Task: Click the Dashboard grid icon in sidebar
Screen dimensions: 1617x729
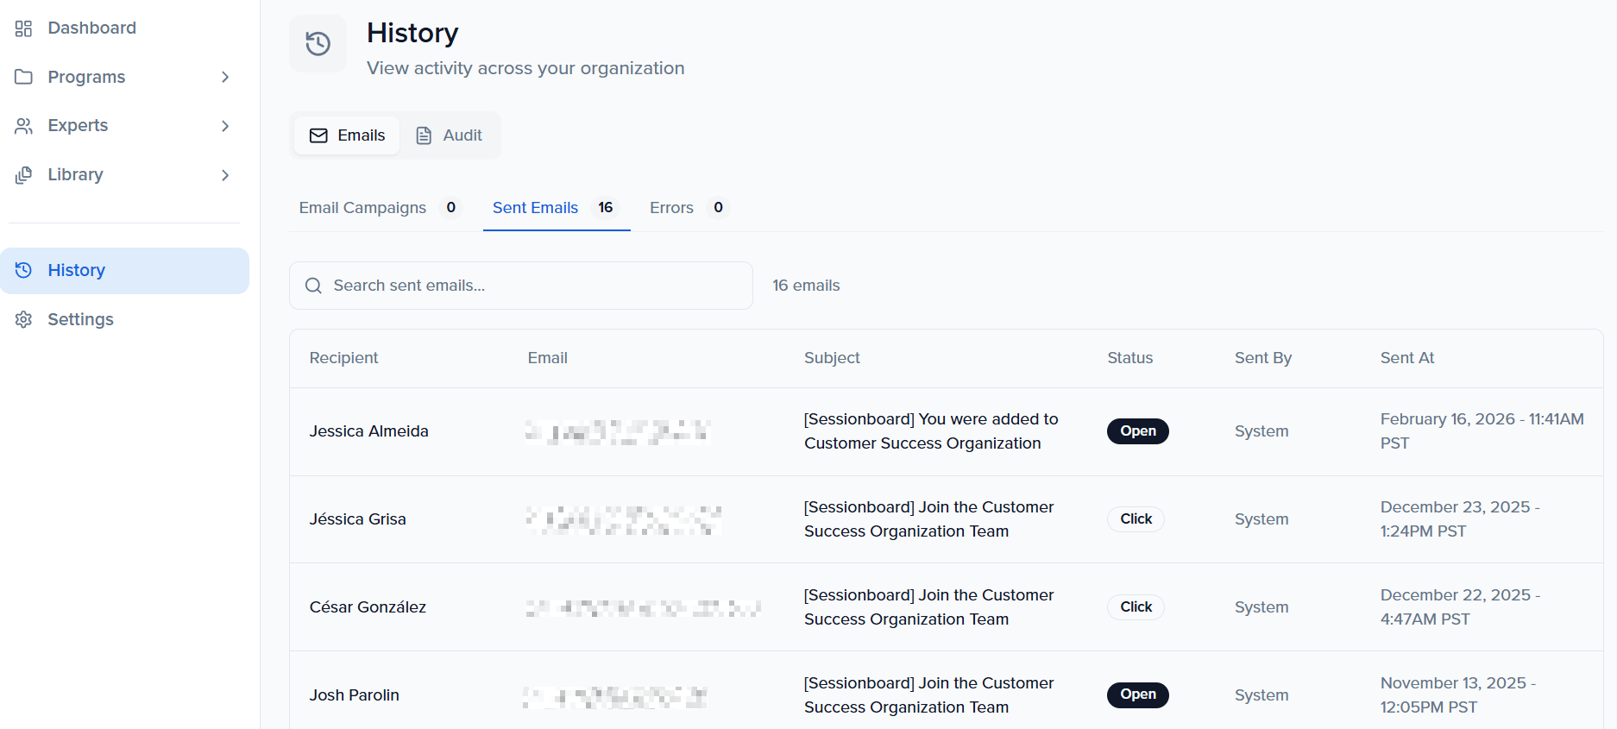Action: (x=23, y=28)
